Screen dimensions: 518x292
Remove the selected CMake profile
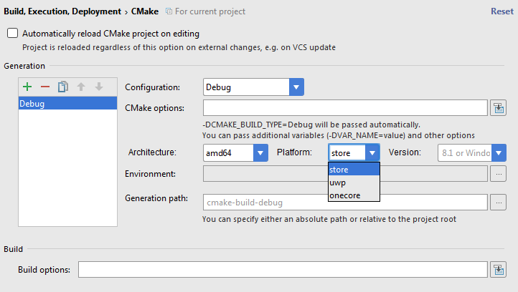pyautogui.click(x=45, y=87)
